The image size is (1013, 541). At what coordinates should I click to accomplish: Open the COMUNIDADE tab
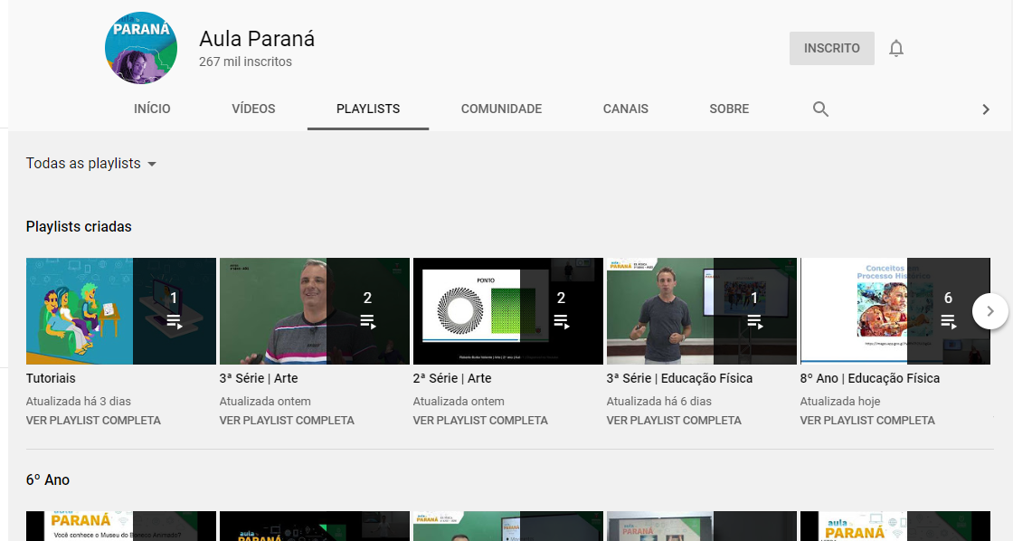pos(501,109)
